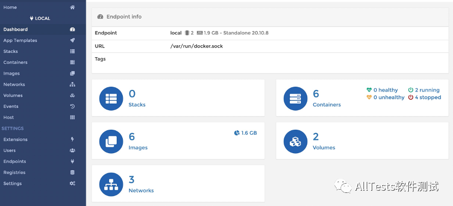Click the Stacks list icon in sidebar
Screen dimensions: 453x206
[73, 51]
